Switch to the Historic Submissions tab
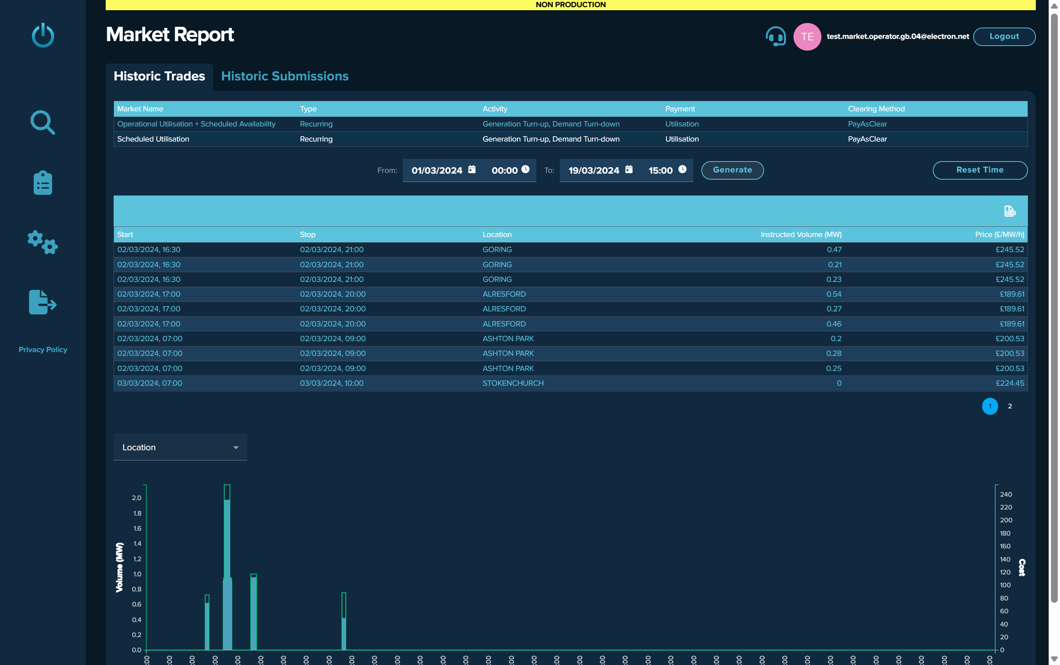1060x665 pixels. 285,76
